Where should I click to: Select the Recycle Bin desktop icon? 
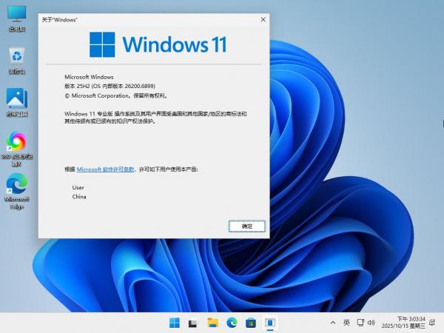tap(16, 58)
